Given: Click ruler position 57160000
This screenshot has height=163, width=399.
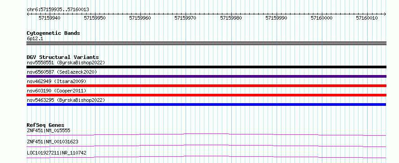Looking at the screenshot, I should (321, 18).
